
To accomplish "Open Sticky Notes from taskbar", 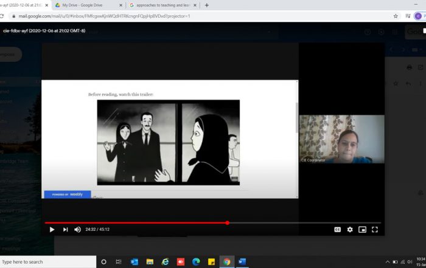I will (211, 262).
